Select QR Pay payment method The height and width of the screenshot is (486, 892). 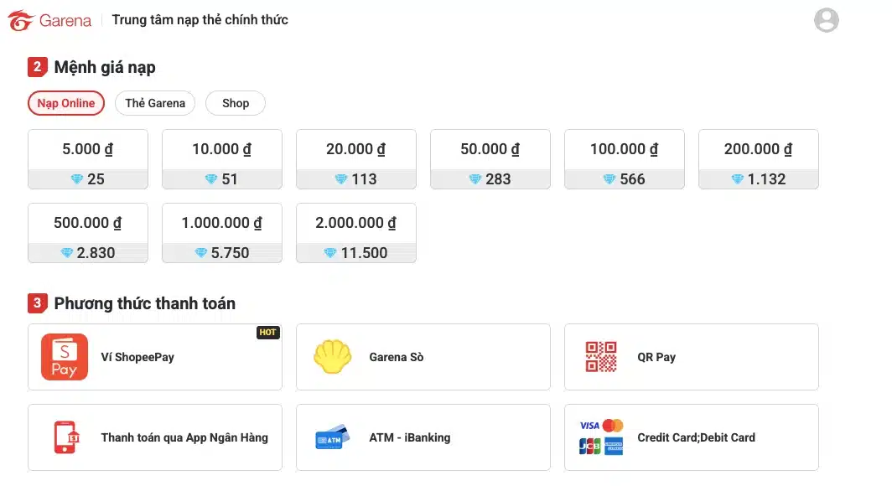coord(692,357)
